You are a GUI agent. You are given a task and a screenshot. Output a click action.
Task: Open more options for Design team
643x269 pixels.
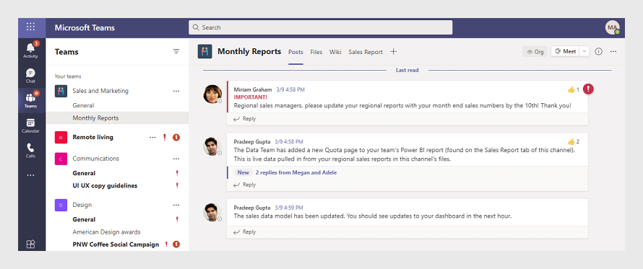176,205
